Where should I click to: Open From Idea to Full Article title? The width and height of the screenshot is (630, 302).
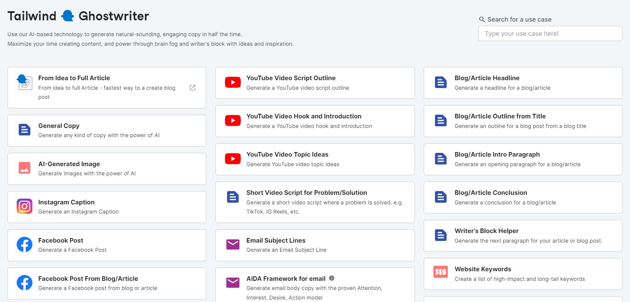click(74, 78)
